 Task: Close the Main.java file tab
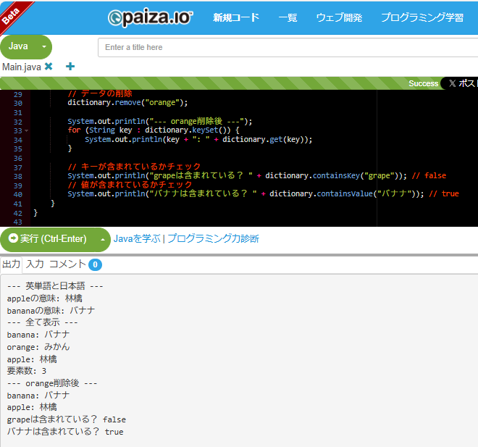pos(49,67)
